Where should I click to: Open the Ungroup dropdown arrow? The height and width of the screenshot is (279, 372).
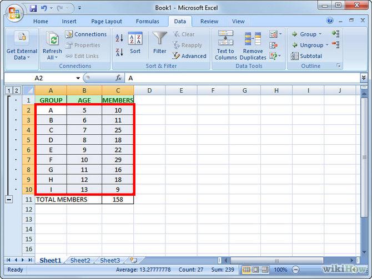pyautogui.click(x=327, y=45)
